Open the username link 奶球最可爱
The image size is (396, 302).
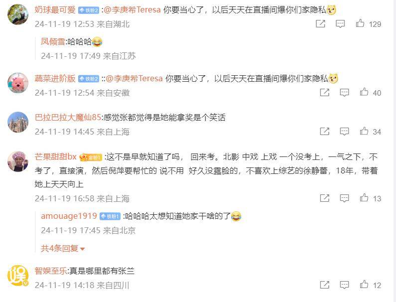pyautogui.click(x=55, y=10)
